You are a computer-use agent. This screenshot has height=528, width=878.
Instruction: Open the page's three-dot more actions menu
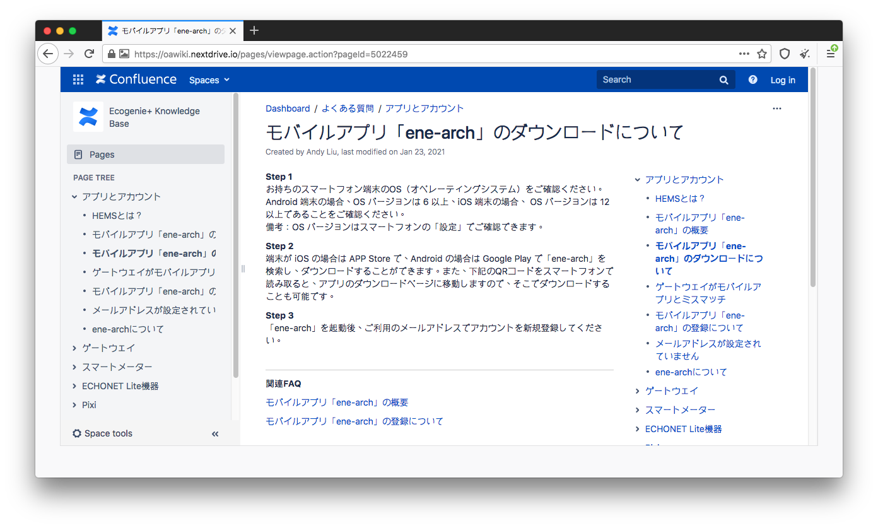coord(777,109)
